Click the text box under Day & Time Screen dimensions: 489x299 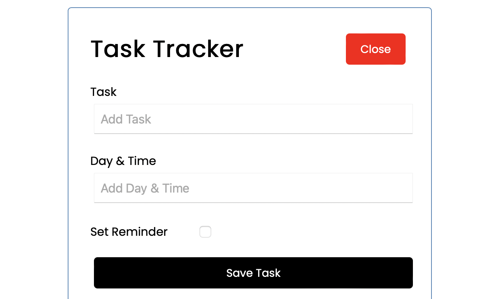253,188
